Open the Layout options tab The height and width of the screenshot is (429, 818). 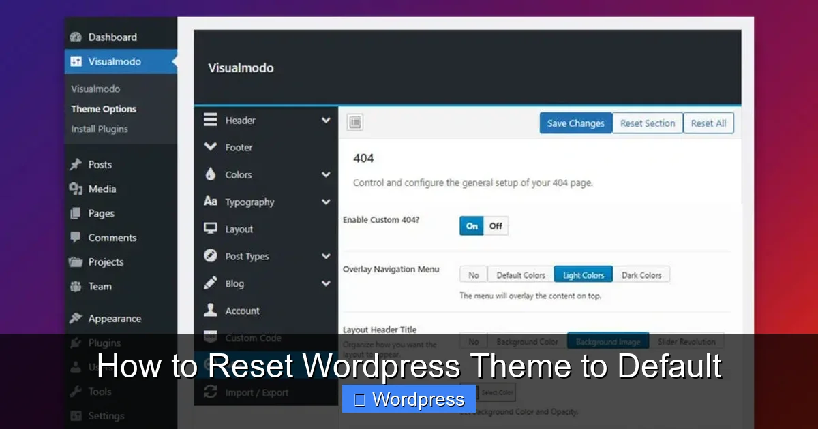coord(266,229)
